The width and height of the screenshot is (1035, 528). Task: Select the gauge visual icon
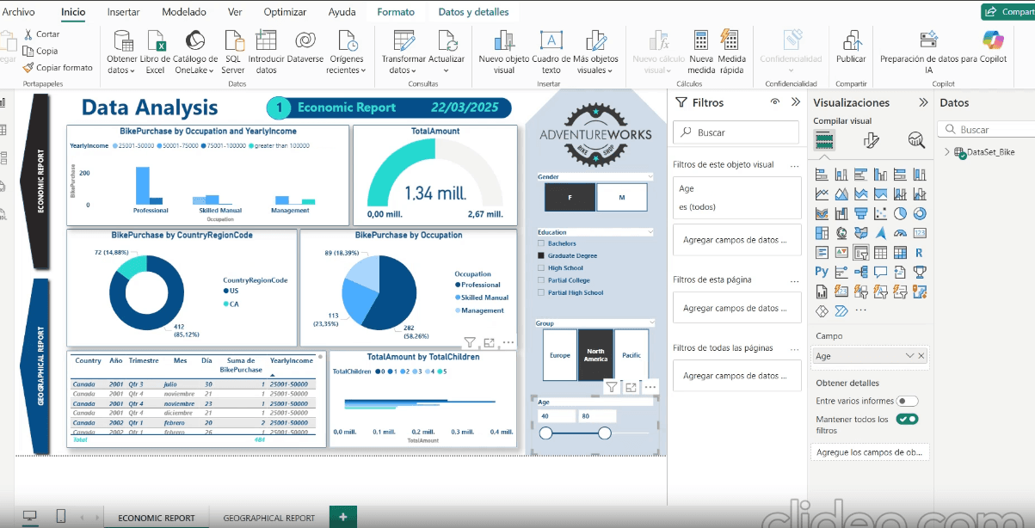pos(900,232)
